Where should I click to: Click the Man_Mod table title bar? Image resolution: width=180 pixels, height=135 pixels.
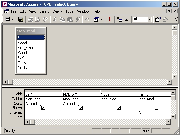pyautogui.click(x=31, y=31)
